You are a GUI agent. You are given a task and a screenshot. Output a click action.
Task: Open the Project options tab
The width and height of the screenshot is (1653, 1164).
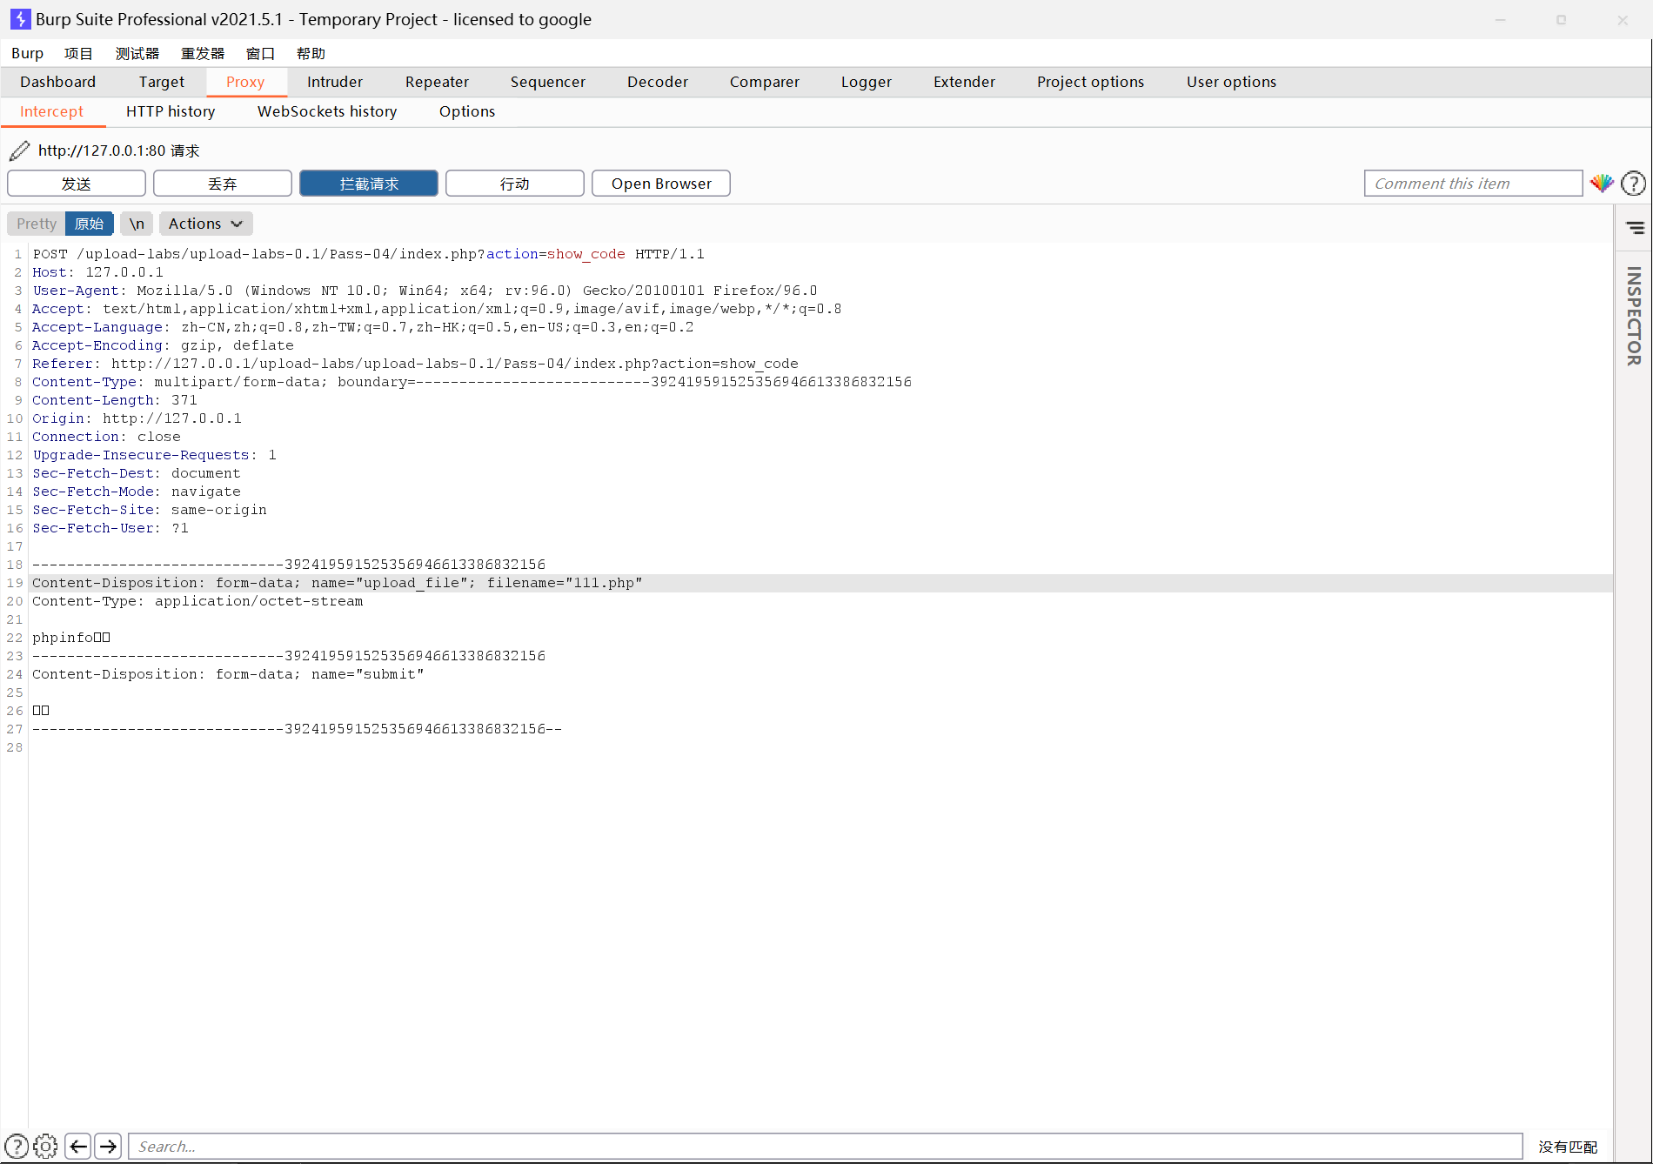[1091, 82]
